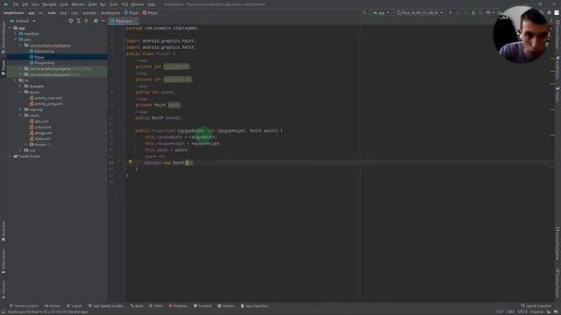Open the Version Control tool window
The width and height of the screenshot is (561, 315).
pos(24,306)
